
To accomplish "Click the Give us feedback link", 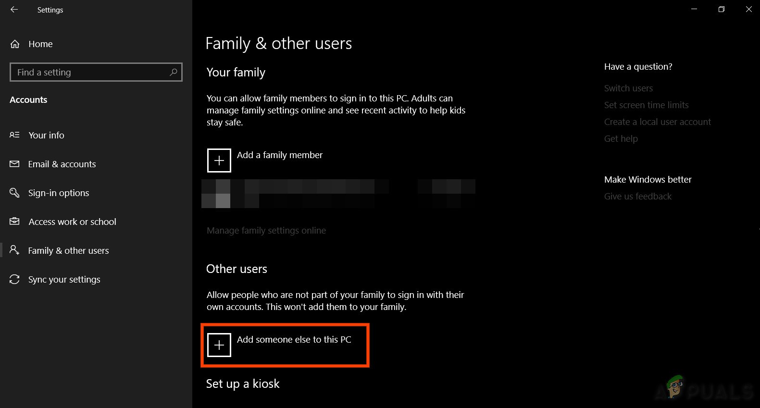I will pyautogui.click(x=637, y=197).
